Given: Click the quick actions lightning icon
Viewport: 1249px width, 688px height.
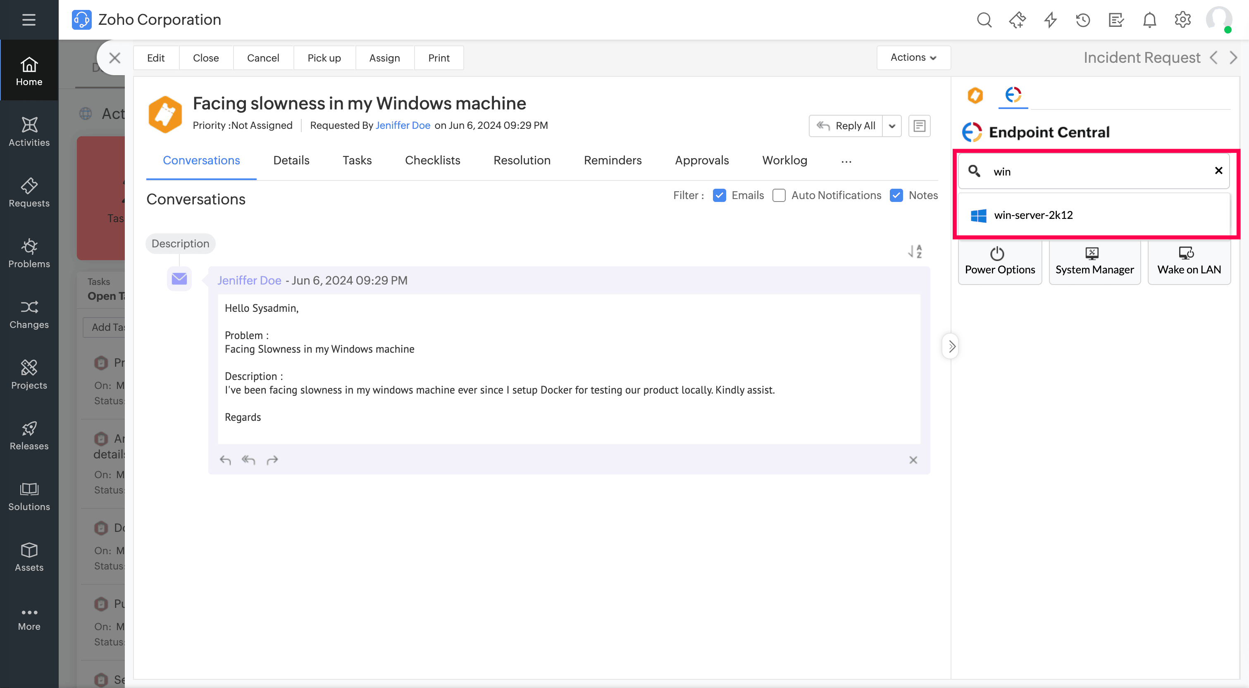Looking at the screenshot, I should [x=1050, y=20].
